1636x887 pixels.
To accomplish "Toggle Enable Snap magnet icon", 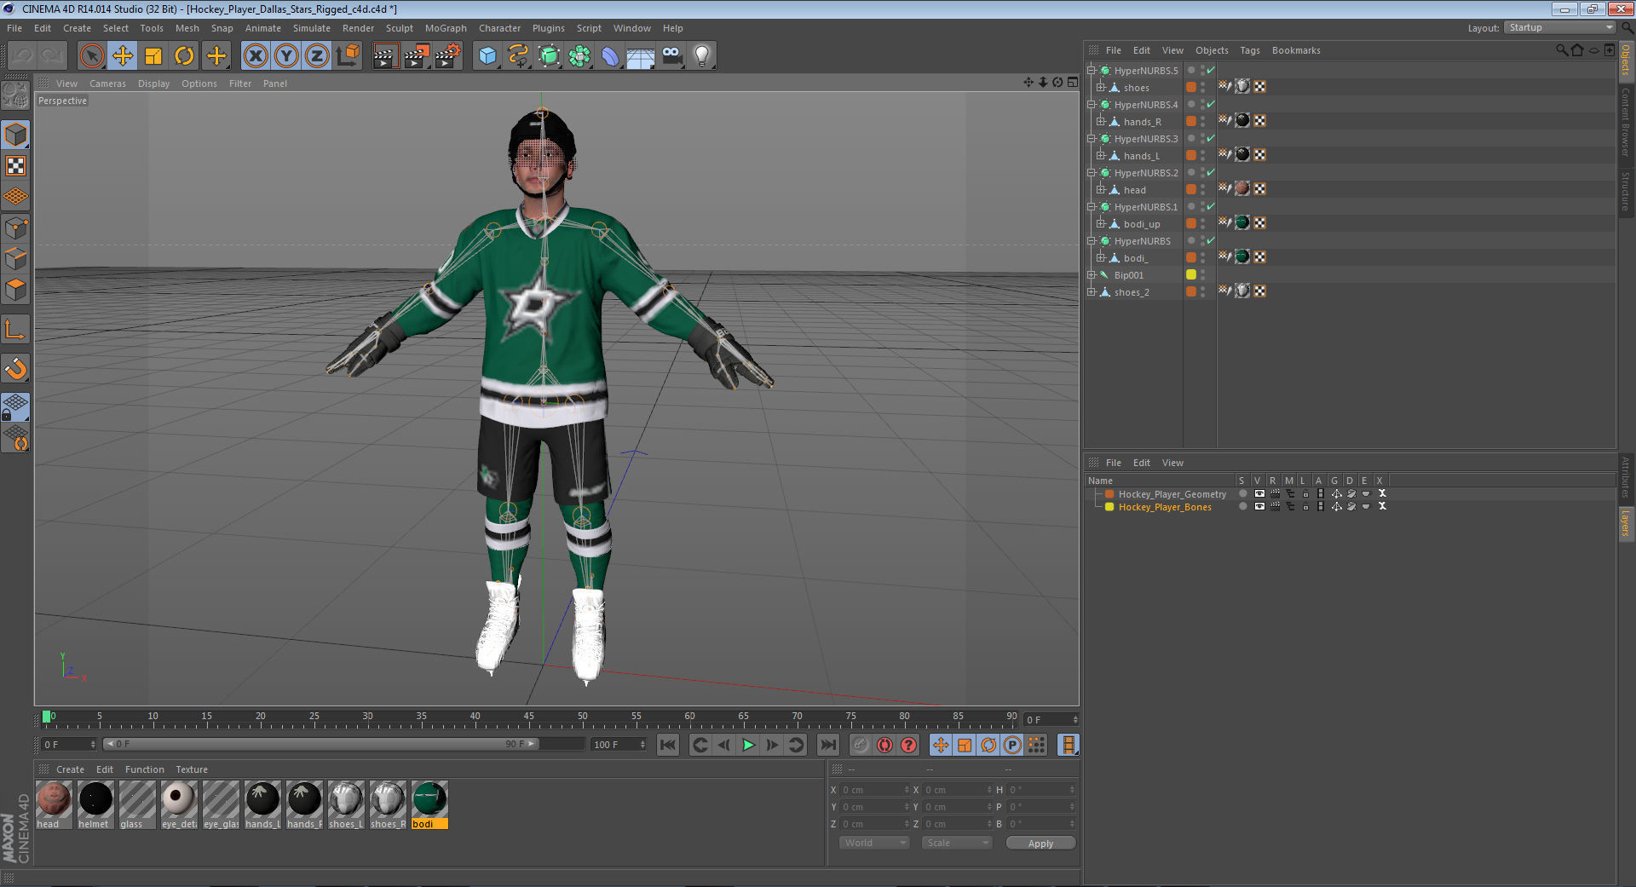I will coord(15,368).
